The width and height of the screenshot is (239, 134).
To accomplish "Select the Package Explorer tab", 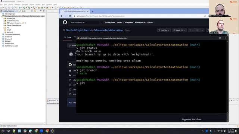I will (x=8, y=11).
